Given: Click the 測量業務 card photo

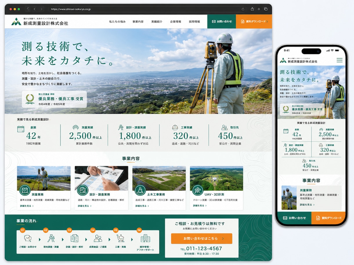Looking at the screenshot, I should 44,178.
